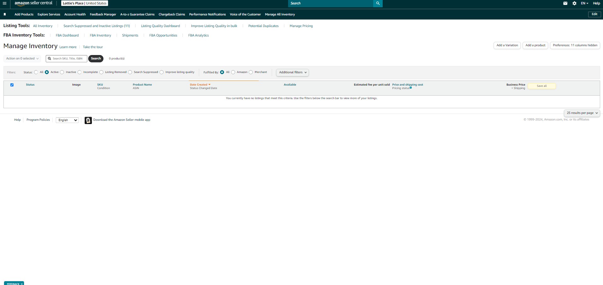Screen dimensions: 603x285
Task: Open the All Inventory listing tool
Action: (x=43, y=26)
